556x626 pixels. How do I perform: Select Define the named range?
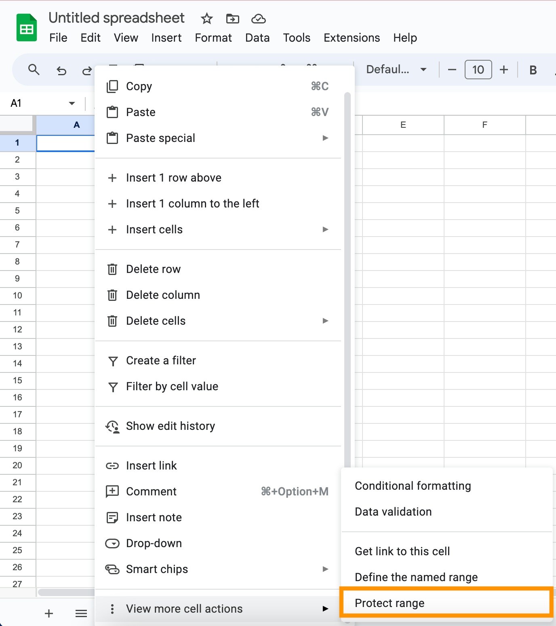446,577
